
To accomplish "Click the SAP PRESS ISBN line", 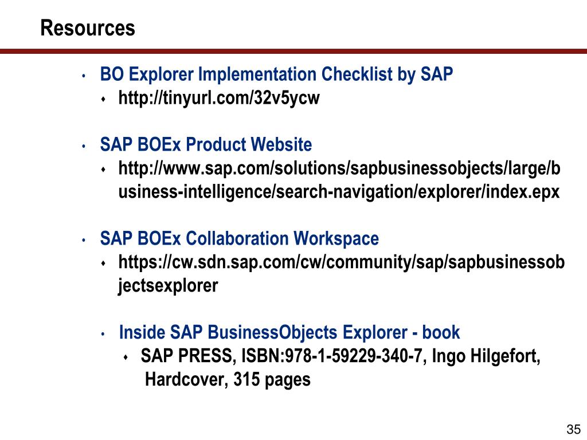I will pos(341,356).
